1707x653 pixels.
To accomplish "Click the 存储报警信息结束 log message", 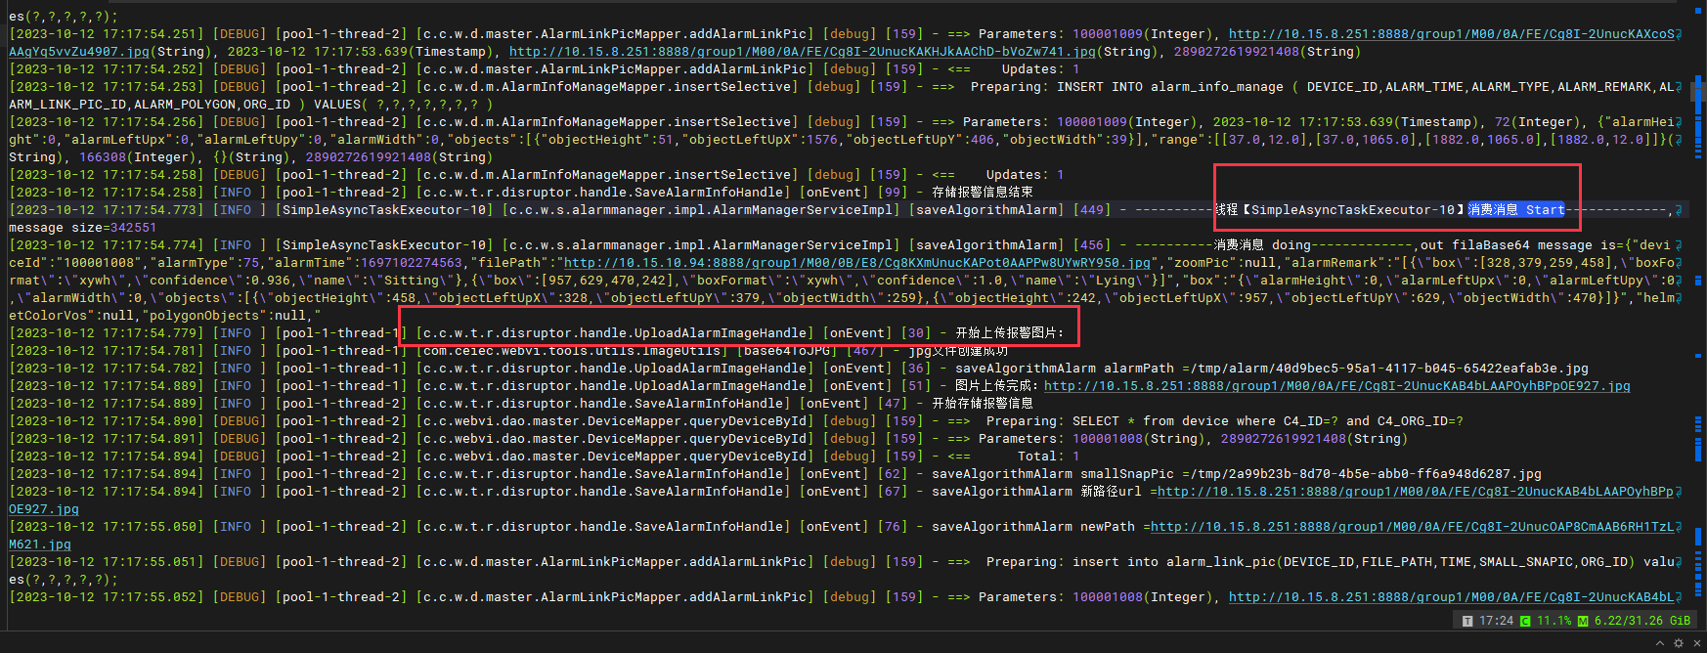I will pos(982,193).
